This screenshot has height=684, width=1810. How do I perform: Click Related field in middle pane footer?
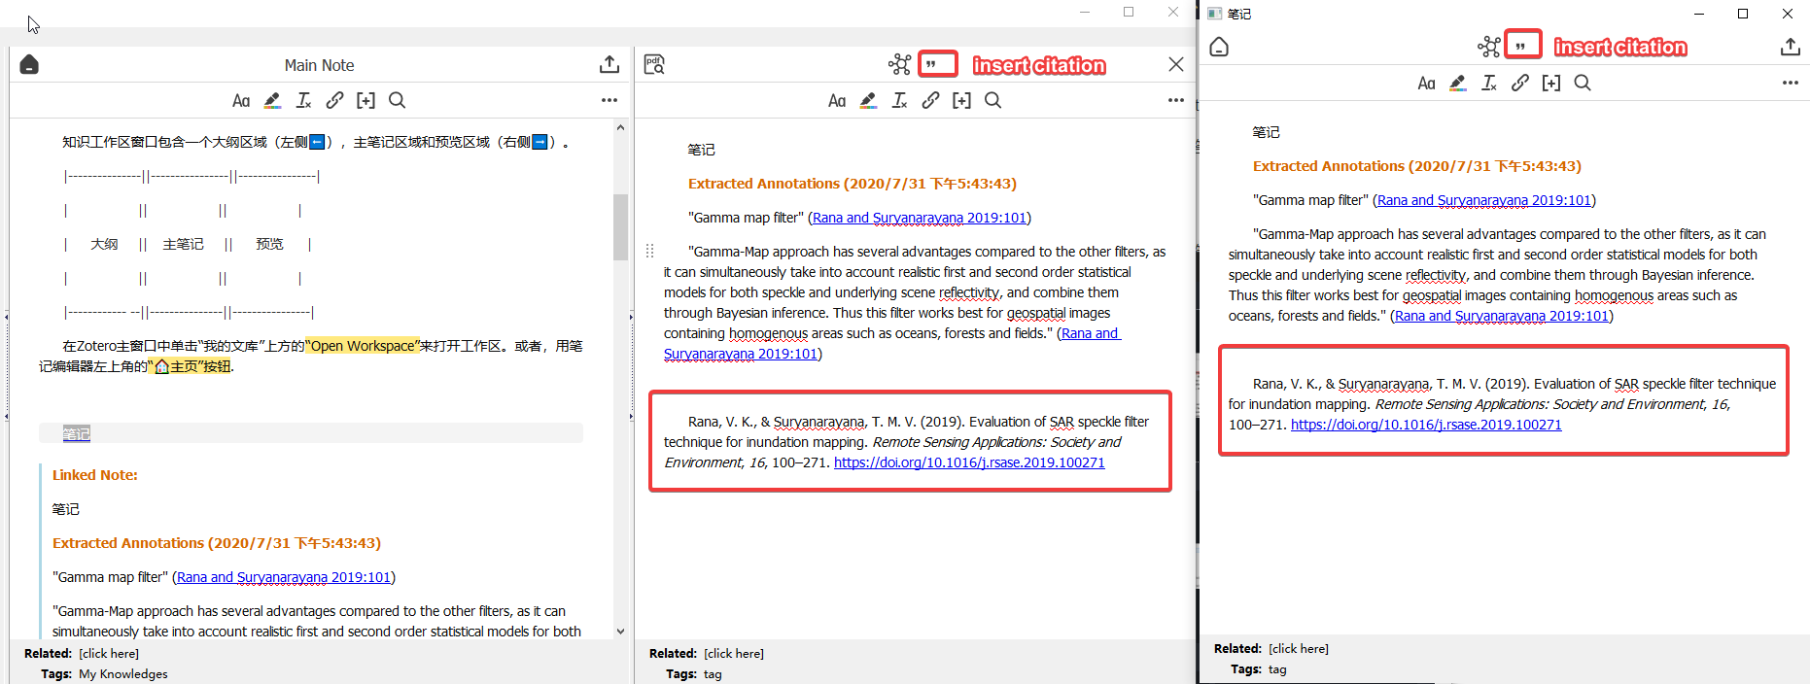click(734, 654)
